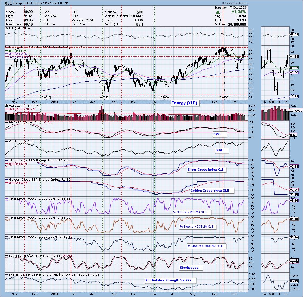This screenshot has height=297, width=303.
Task: Click the Silver Cross S&P Energy Index label
Action: (x=38, y=161)
